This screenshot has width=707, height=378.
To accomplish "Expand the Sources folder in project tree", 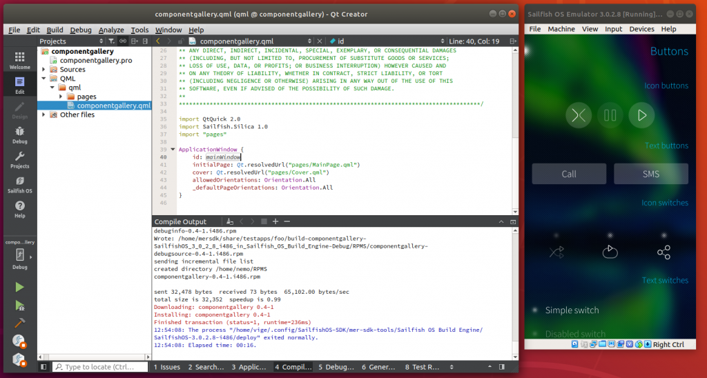I will coord(43,70).
